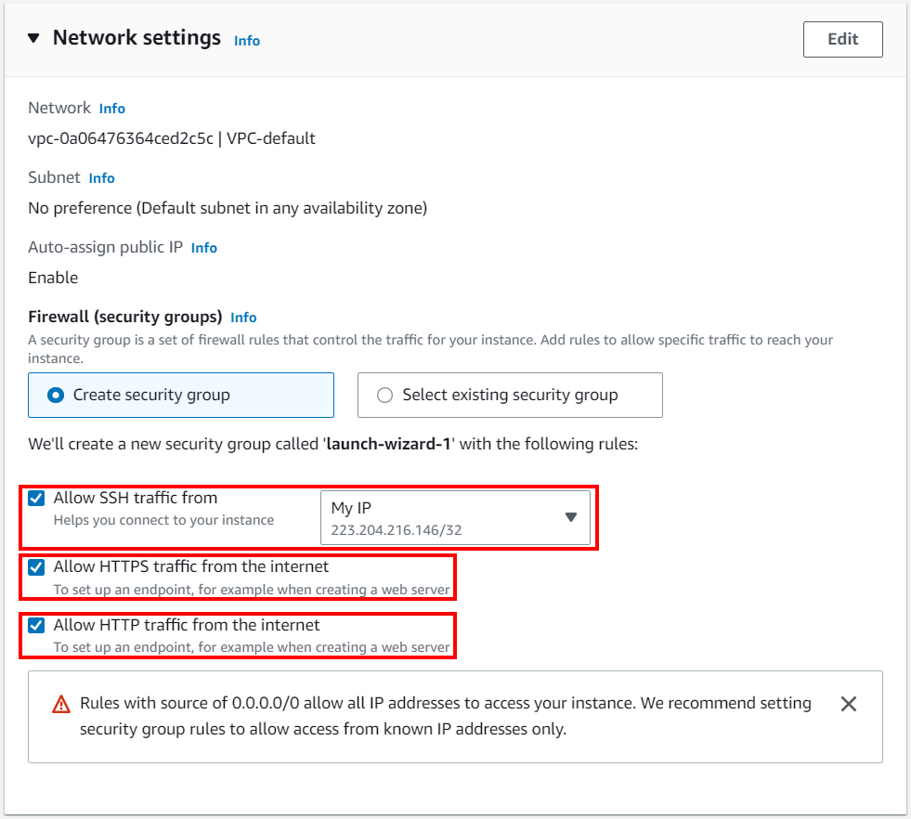
Task: Select Create security group radio option
Action: 181,395
